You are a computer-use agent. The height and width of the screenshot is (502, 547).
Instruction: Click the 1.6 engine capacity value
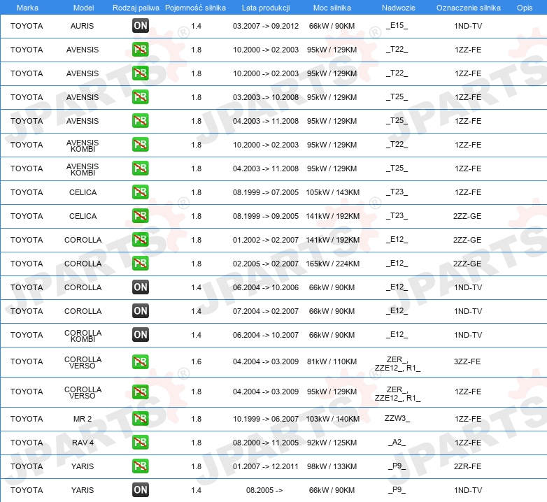(196, 361)
